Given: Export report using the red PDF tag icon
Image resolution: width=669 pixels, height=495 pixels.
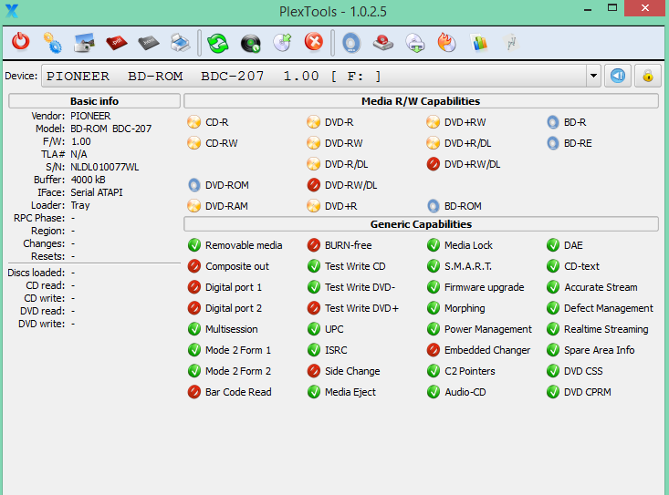Looking at the screenshot, I should (x=117, y=43).
